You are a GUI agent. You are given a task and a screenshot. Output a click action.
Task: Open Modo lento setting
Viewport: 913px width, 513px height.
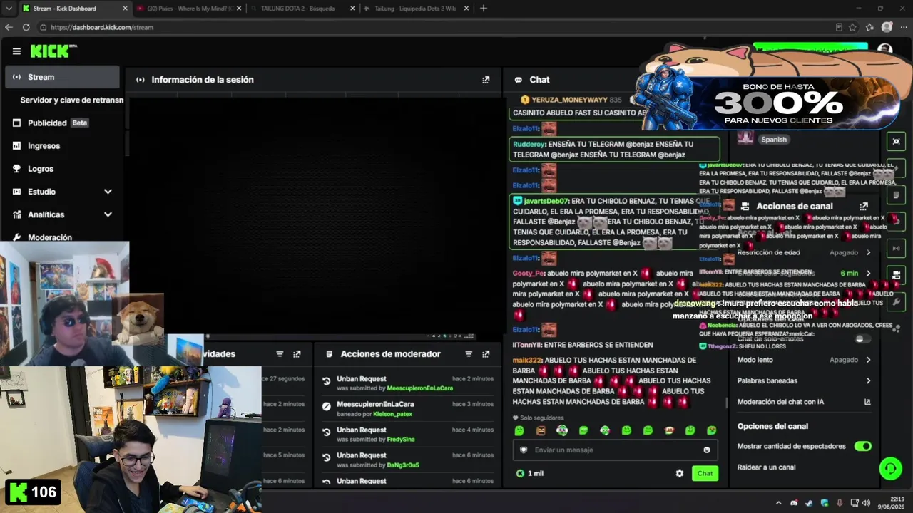(804, 360)
